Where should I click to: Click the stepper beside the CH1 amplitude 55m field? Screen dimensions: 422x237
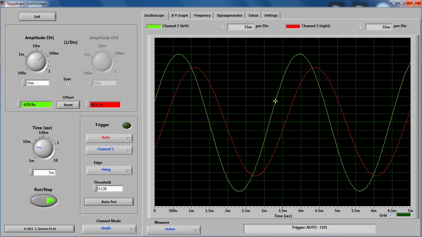click(24, 83)
